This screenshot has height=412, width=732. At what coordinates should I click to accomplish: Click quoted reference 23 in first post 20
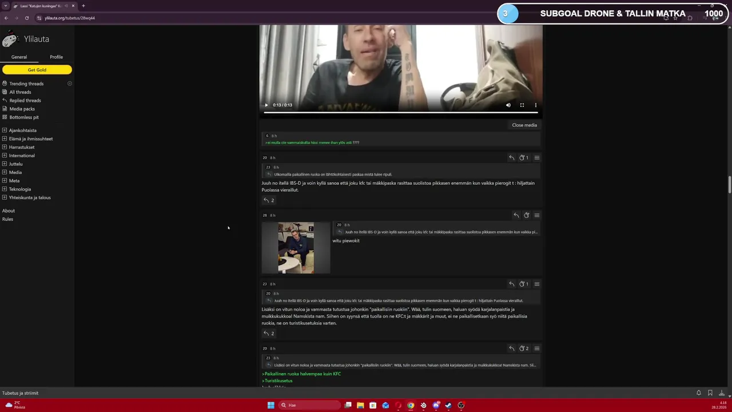268,167
